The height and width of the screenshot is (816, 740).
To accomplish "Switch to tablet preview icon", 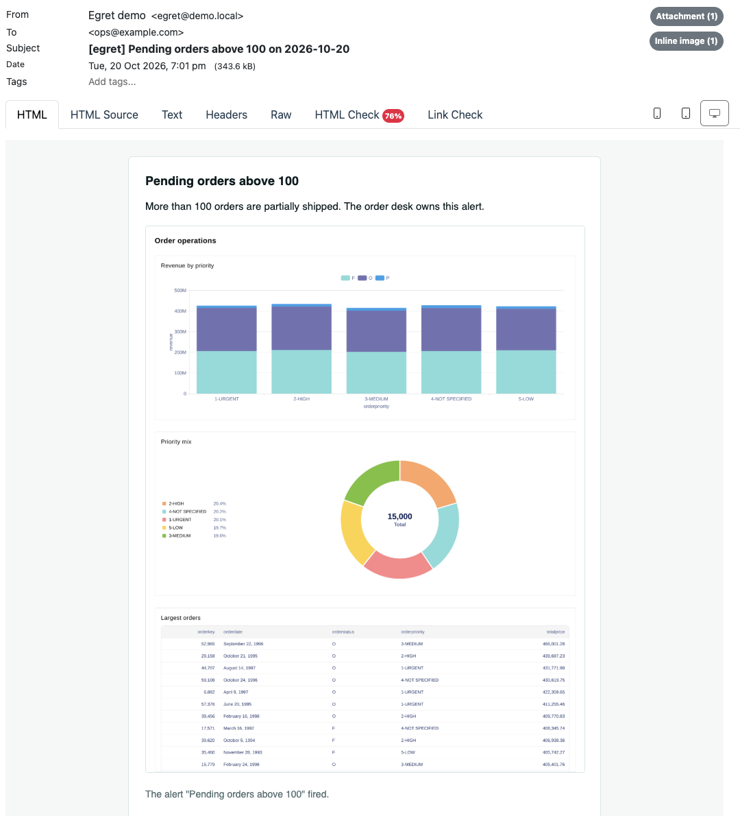I will click(x=685, y=113).
